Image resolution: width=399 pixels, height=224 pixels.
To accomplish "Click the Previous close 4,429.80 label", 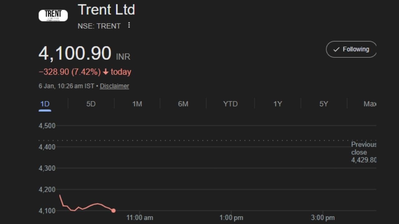I will pos(364,152).
